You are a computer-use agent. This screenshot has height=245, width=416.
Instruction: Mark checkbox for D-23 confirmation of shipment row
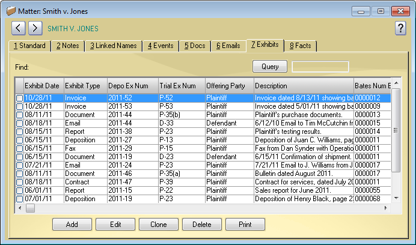pyautogui.click(x=19, y=157)
